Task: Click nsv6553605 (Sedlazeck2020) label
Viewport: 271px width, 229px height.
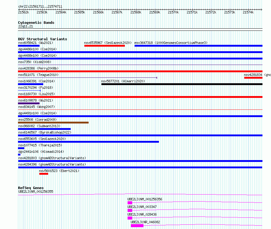Action: tap(42, 139)
